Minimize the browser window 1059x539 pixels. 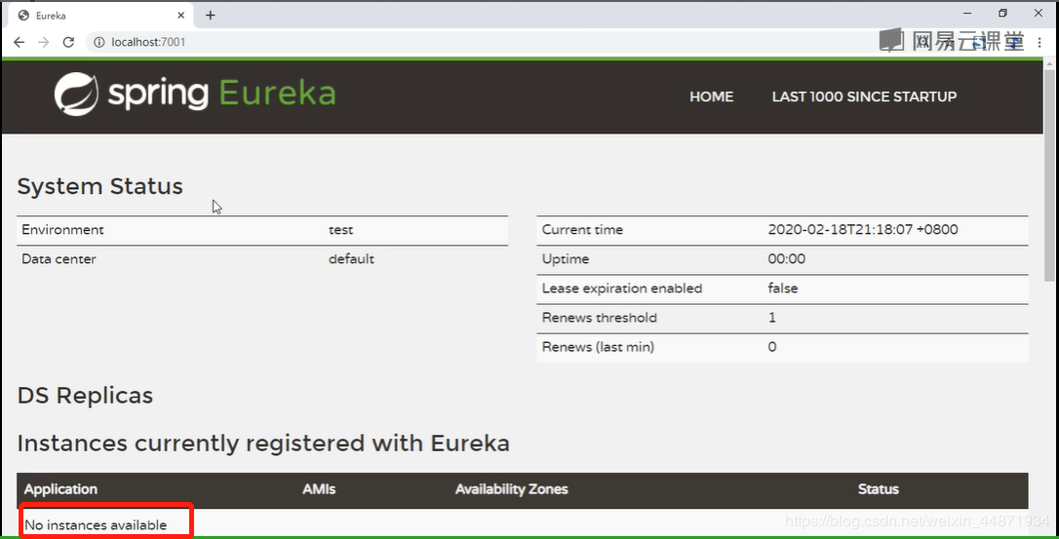point(967,13)
